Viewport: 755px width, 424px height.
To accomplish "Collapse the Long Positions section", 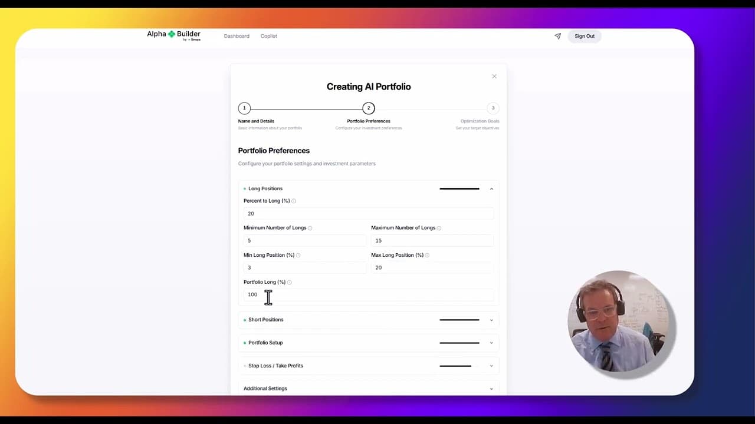I will (491, 188).
